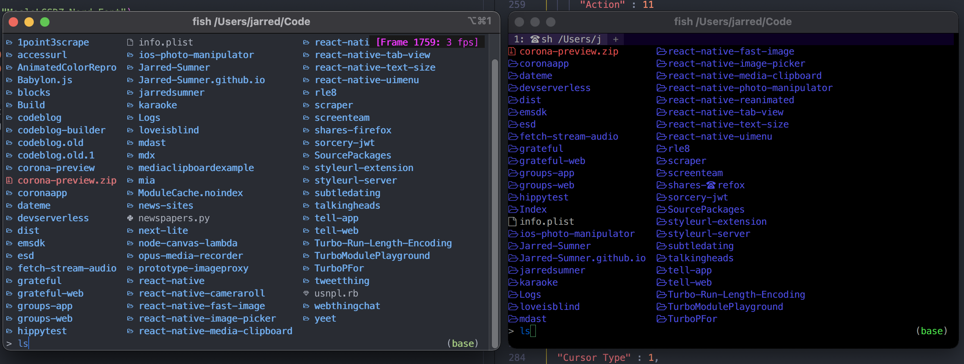
Task: Click the (base) conda environment label
Action: [463, 344]
